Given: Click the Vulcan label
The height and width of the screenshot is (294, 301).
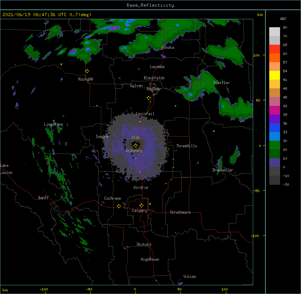Looking at the screenshot, I should tap(190, 277).
